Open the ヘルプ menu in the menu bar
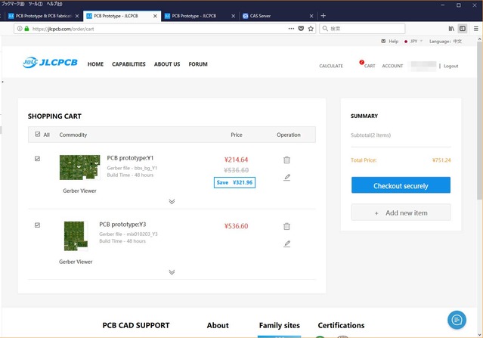 click(54, 4)
